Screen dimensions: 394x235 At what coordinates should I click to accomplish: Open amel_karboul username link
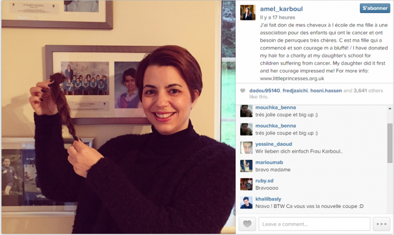click(x=281, y=9)
